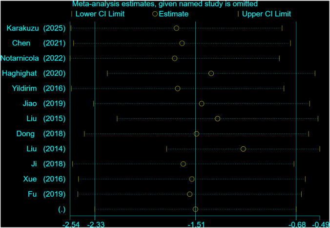
Task: Select the 'Fu (2019)' study label
Action: [47, 194]
